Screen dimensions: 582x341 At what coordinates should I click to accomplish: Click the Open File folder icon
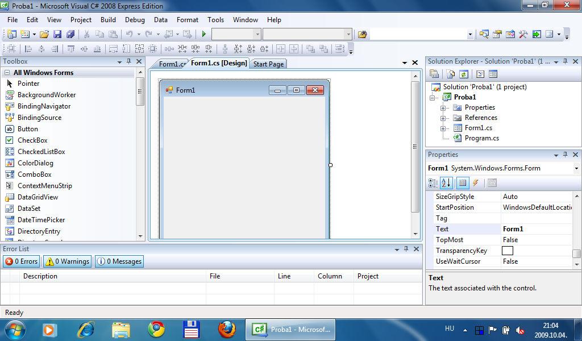(44, 34)
